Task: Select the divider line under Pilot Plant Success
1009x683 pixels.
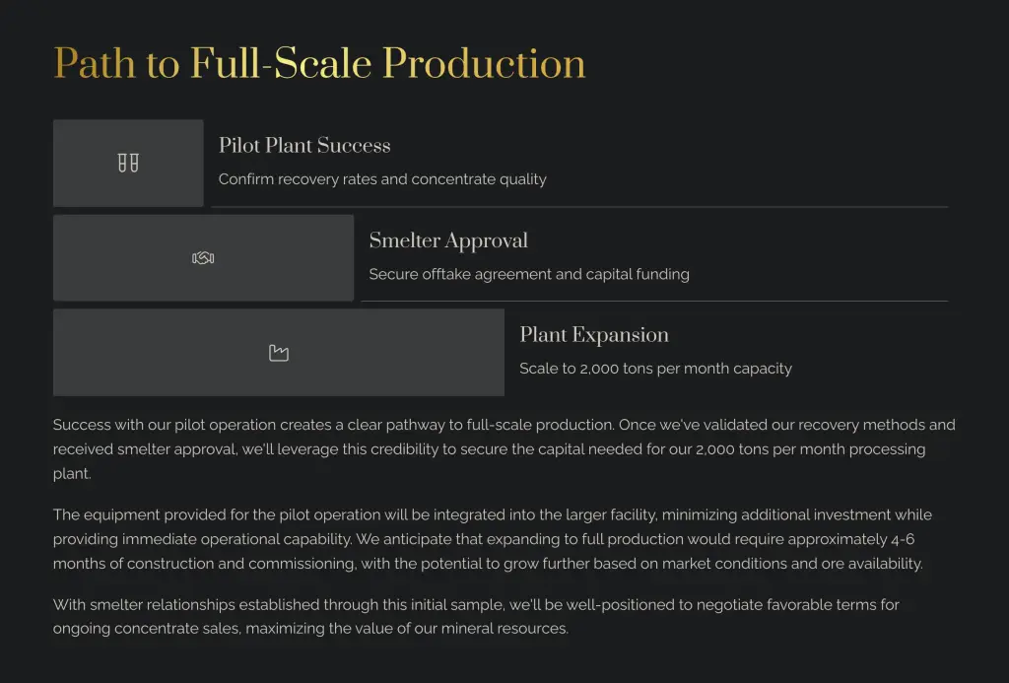Action: tap(579, 207)
